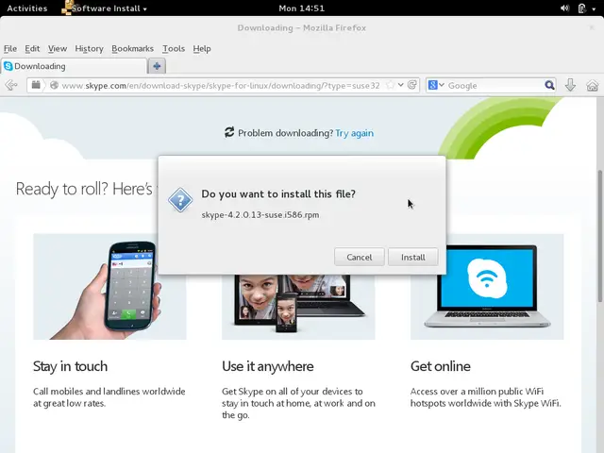The width and height of the screenshot is (604, 453).
Task: Click the Install button in the dialog
Action: coord(413,257)
